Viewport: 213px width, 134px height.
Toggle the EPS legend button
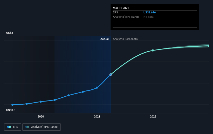click(x=13, y=127)
